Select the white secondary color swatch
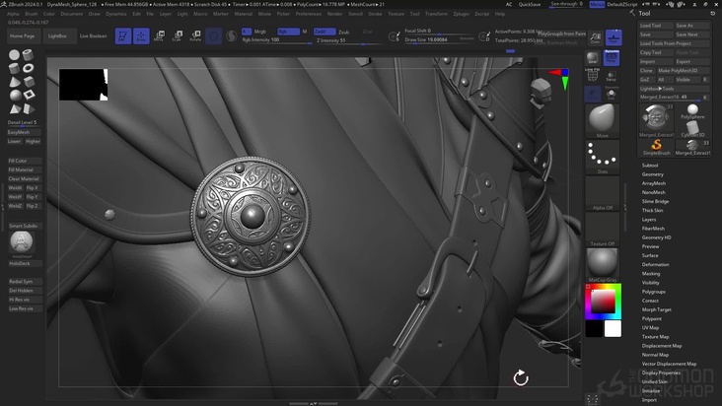Viewport: 722px width, 406px height. tap(613, 329)
